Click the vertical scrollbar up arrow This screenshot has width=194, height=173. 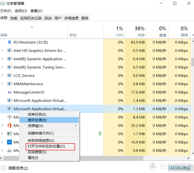coord(193,41)
